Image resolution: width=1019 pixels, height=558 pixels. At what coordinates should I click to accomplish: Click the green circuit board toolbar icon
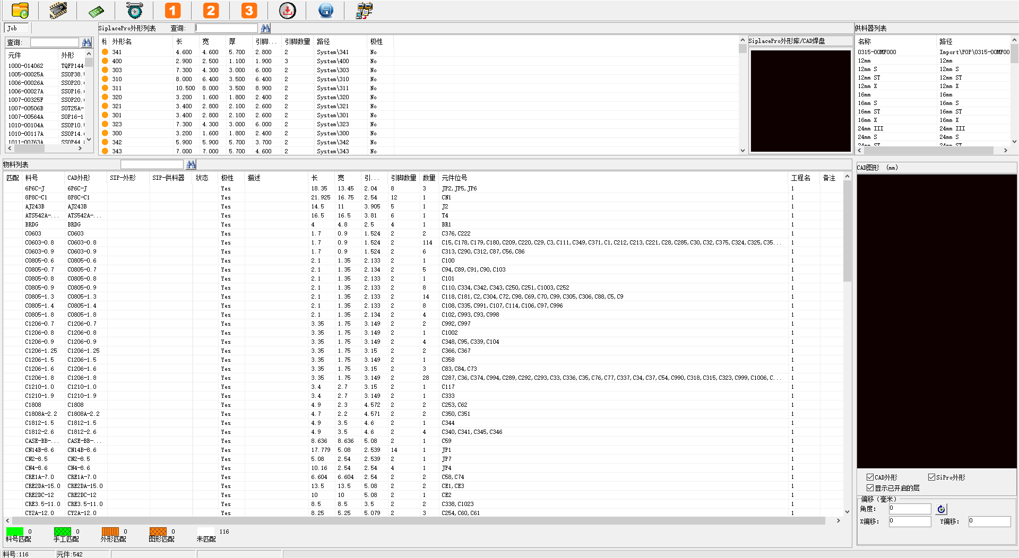(x=96, y=11)
